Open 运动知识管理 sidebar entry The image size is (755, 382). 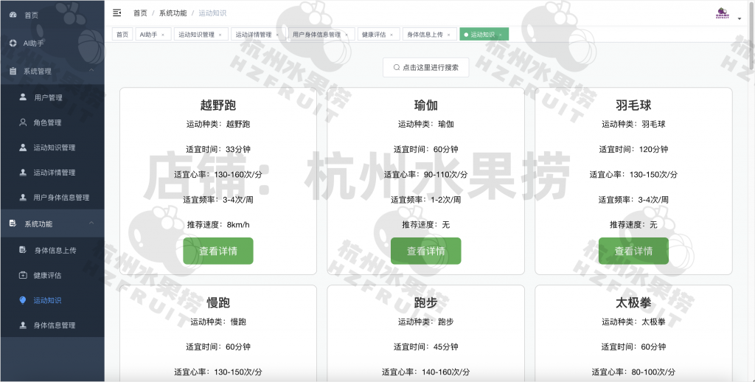[52, 147]
